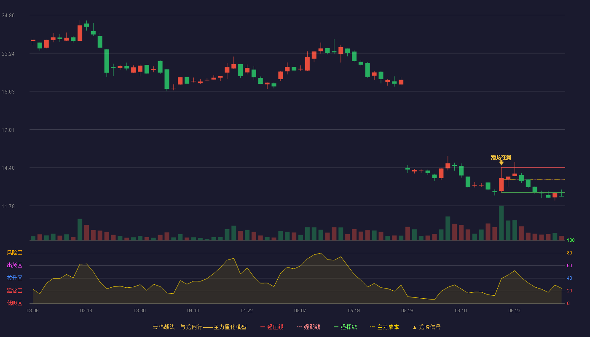The height and width of the screenshot is (337, 590).
Task: Click the 06-23 date label
Action: (514, 310)
